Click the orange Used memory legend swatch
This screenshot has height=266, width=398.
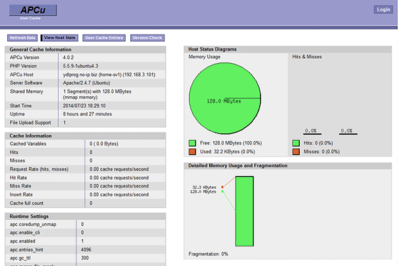coord(192,152)
